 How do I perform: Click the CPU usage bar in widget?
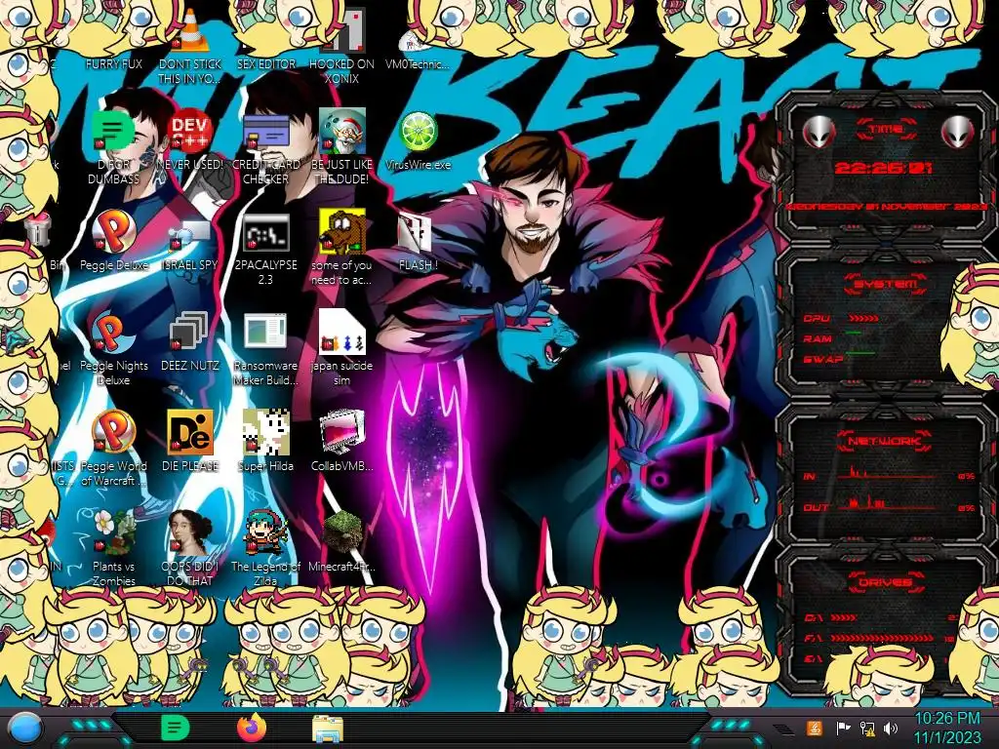[864, 318]
